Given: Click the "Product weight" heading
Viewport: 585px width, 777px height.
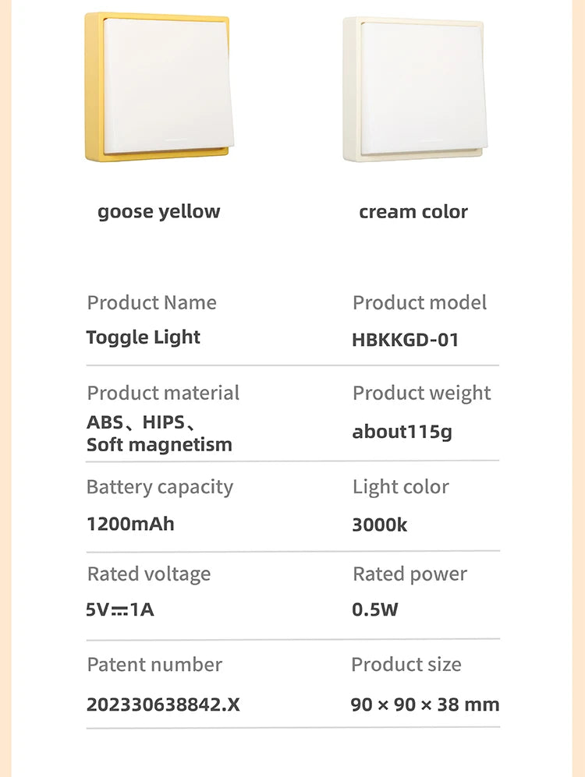Looking at the screenshot, I should tap(422, 393).
